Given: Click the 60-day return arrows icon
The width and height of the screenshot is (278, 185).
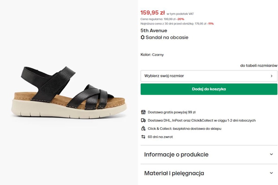Looking at the screenshot, I should (x=143, y=137).
